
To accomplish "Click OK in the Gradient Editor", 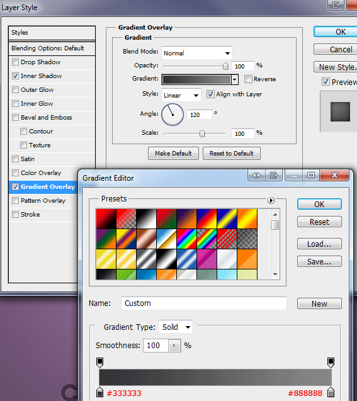I will tap(319, 204).
